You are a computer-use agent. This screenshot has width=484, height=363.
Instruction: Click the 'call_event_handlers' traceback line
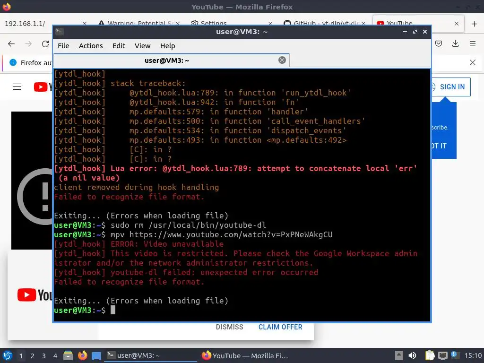(x=209, y=121)
